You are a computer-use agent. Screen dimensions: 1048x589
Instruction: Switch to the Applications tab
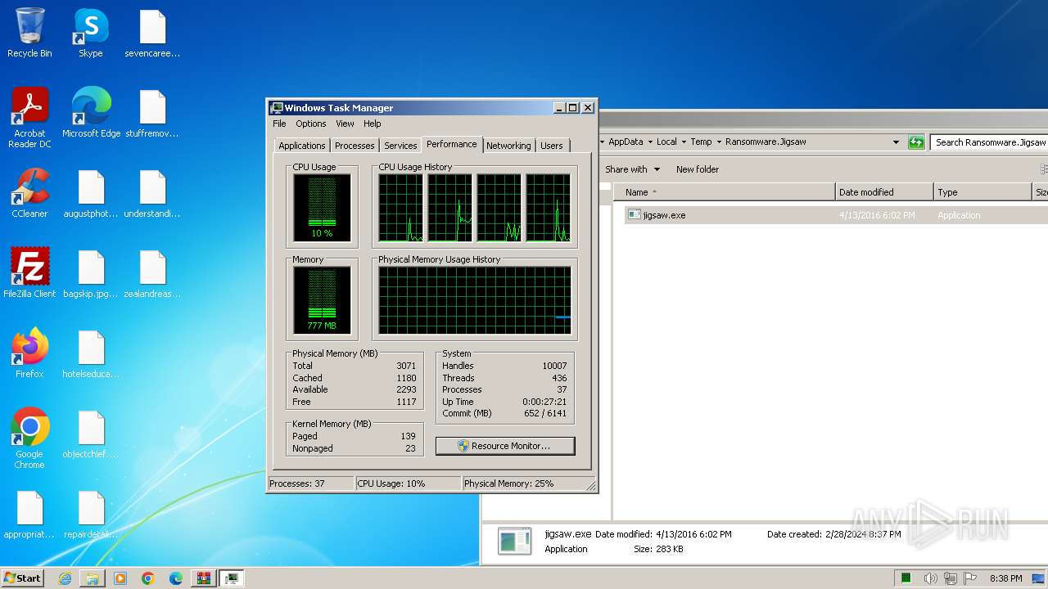click(301, 146)
